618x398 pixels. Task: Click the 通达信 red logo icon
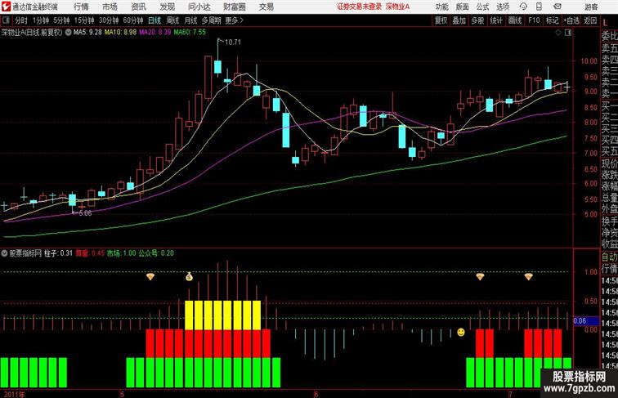tap(6, 7)
